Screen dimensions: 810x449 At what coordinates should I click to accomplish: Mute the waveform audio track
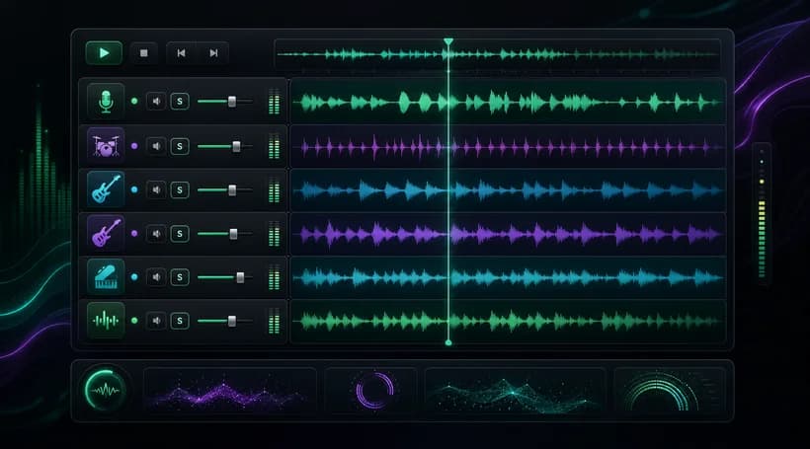click(156, 321)
